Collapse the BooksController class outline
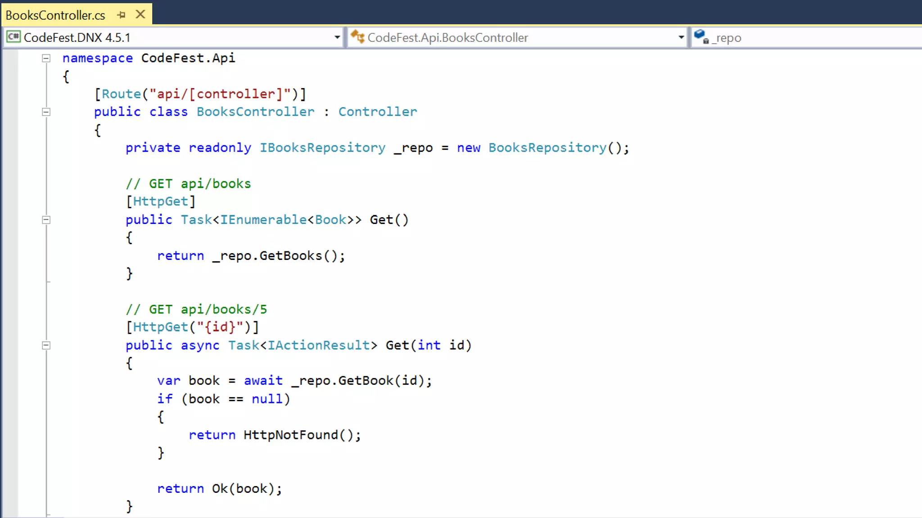Screen dimensions: 922x518 click(46, 112)
